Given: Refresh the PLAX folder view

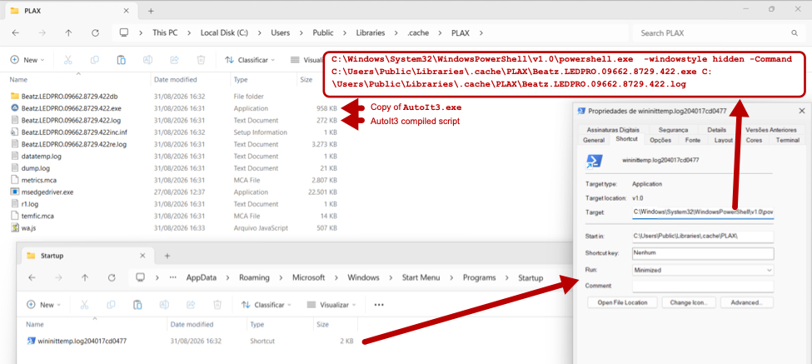Looking at the screenshot, I should [95, 32].
